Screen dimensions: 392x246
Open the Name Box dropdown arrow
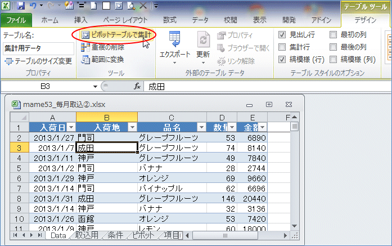point(95,87)
